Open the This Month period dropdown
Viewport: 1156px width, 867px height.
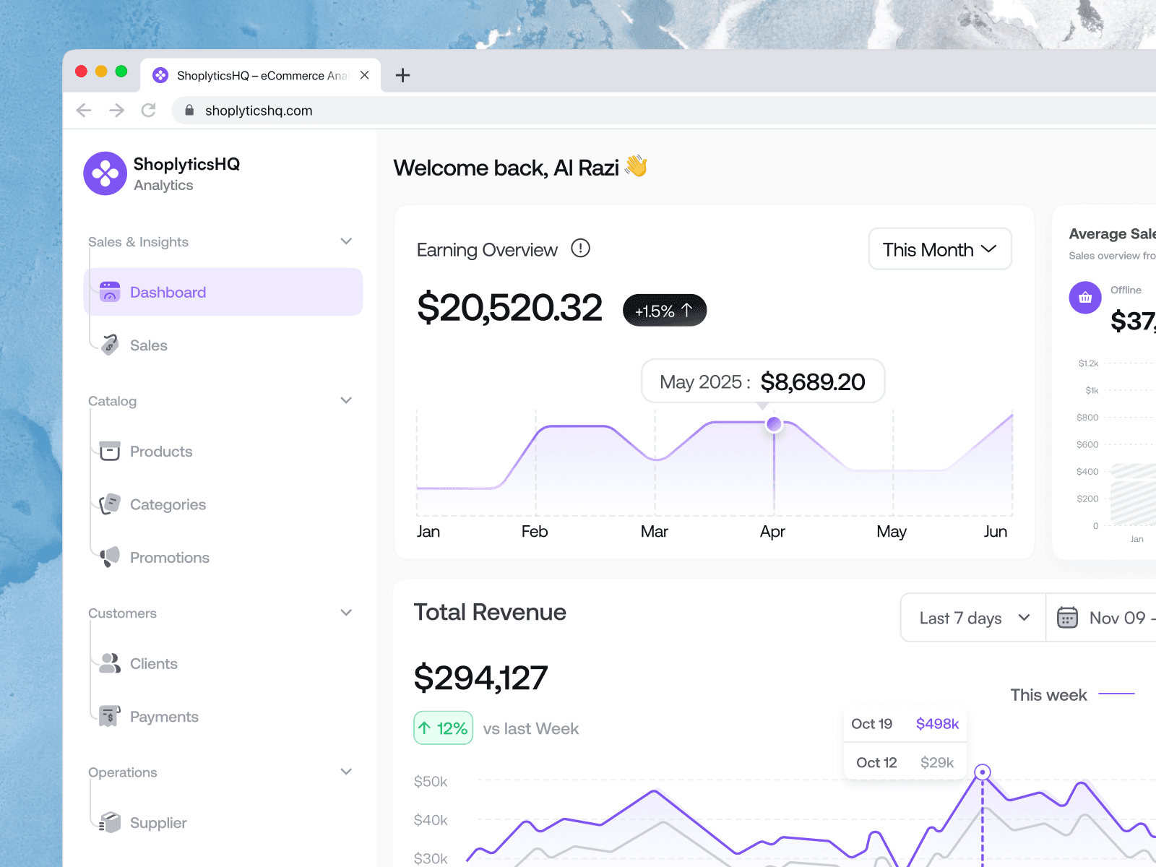[939, 249]
